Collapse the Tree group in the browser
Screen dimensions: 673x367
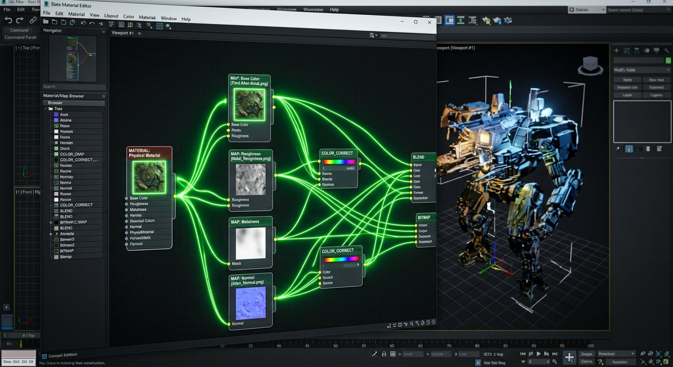point(46,109)
